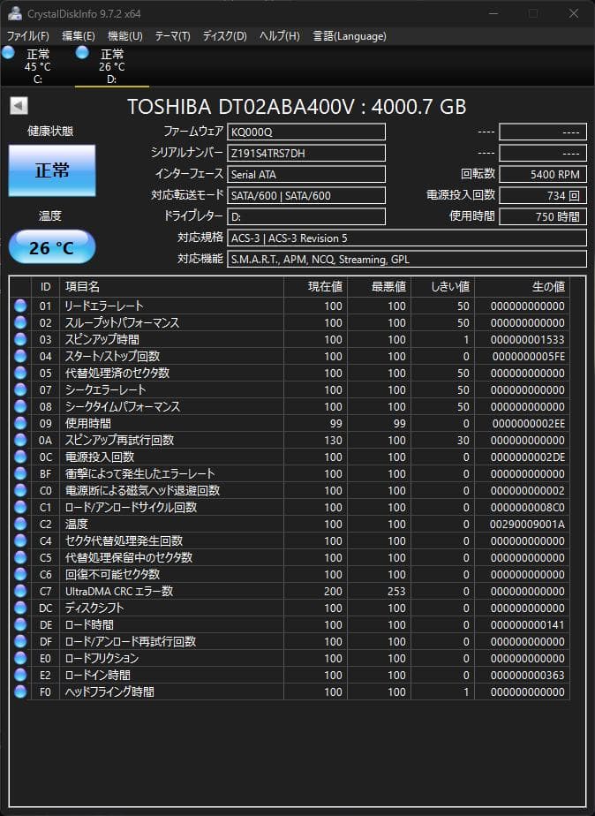This screenshot has height=816, width=595.
Task: Click the drive letter field D:
Action: (x=306, y=216)
